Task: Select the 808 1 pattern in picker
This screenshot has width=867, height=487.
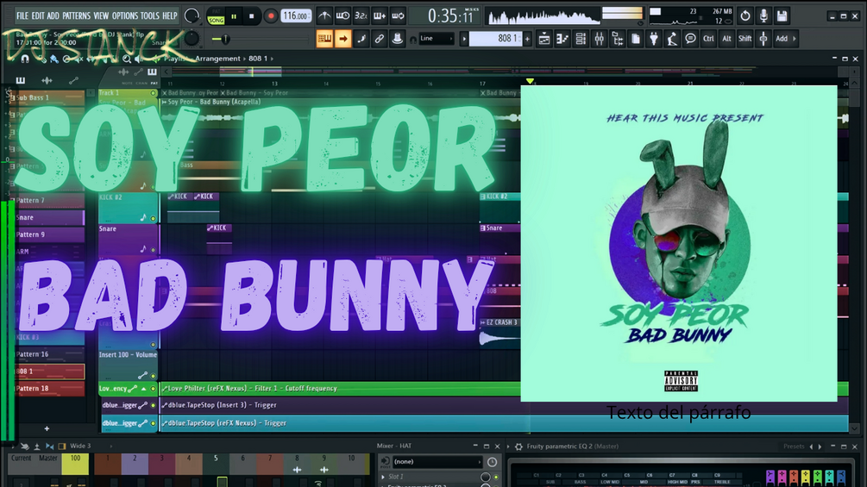Action: 50,371
